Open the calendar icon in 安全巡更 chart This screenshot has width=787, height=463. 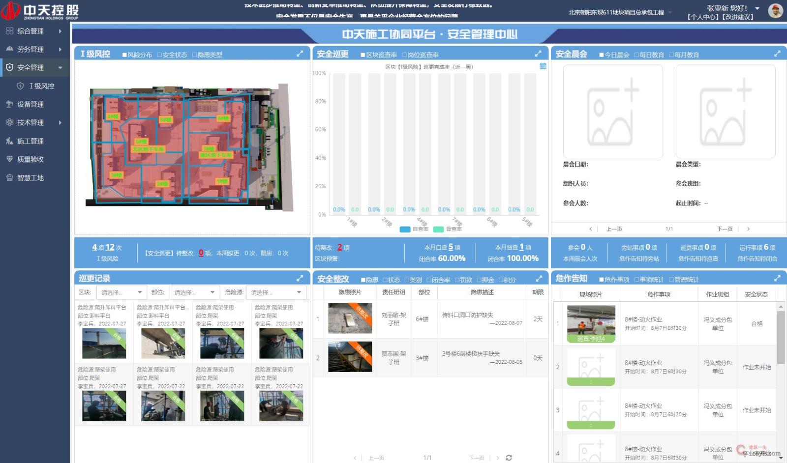(542, 67)
